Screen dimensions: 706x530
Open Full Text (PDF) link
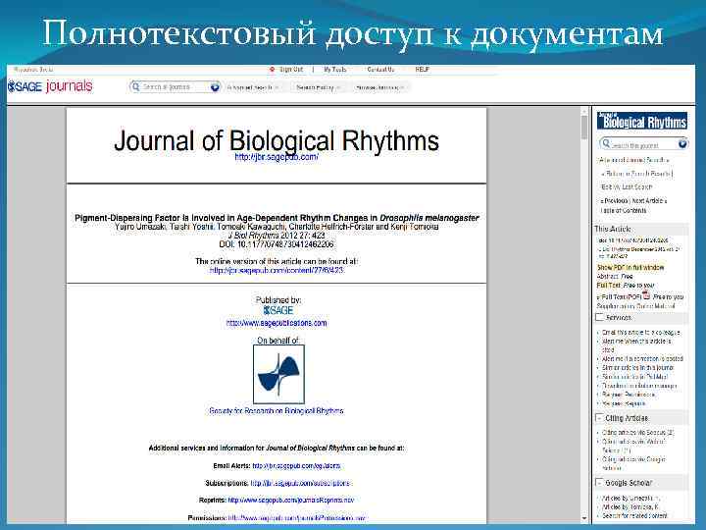(620, 297)
